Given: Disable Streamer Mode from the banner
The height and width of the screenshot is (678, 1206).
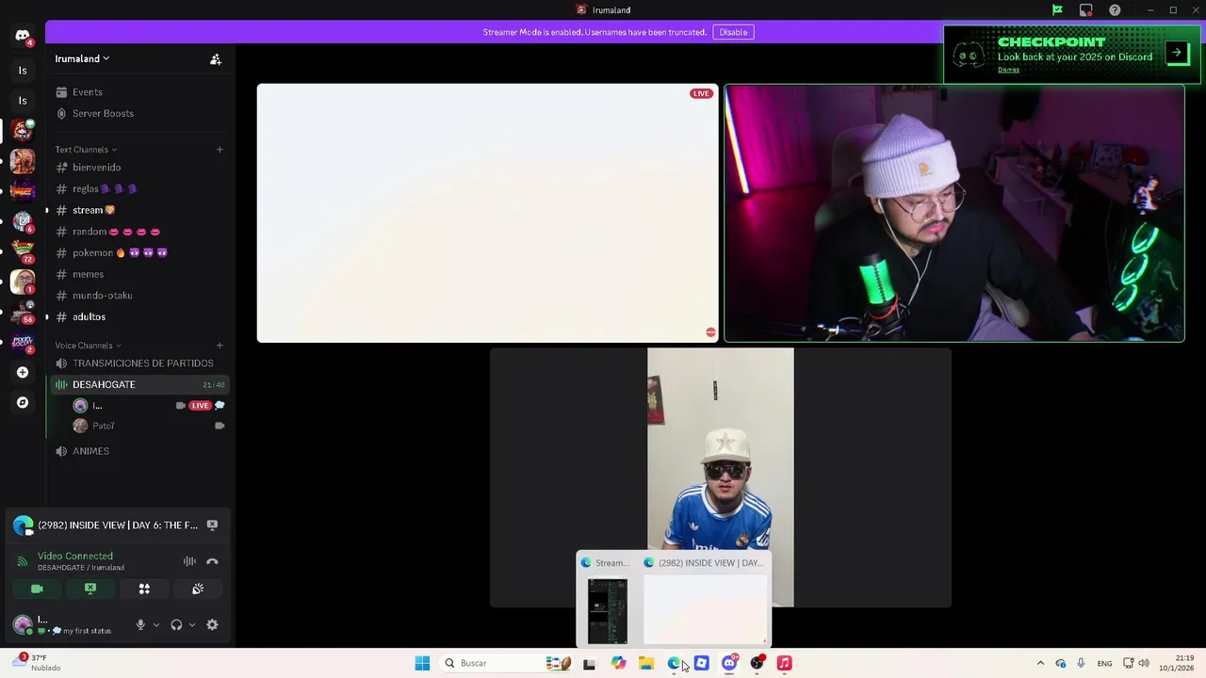Looking at the screenshot, I should pos(733,32).
